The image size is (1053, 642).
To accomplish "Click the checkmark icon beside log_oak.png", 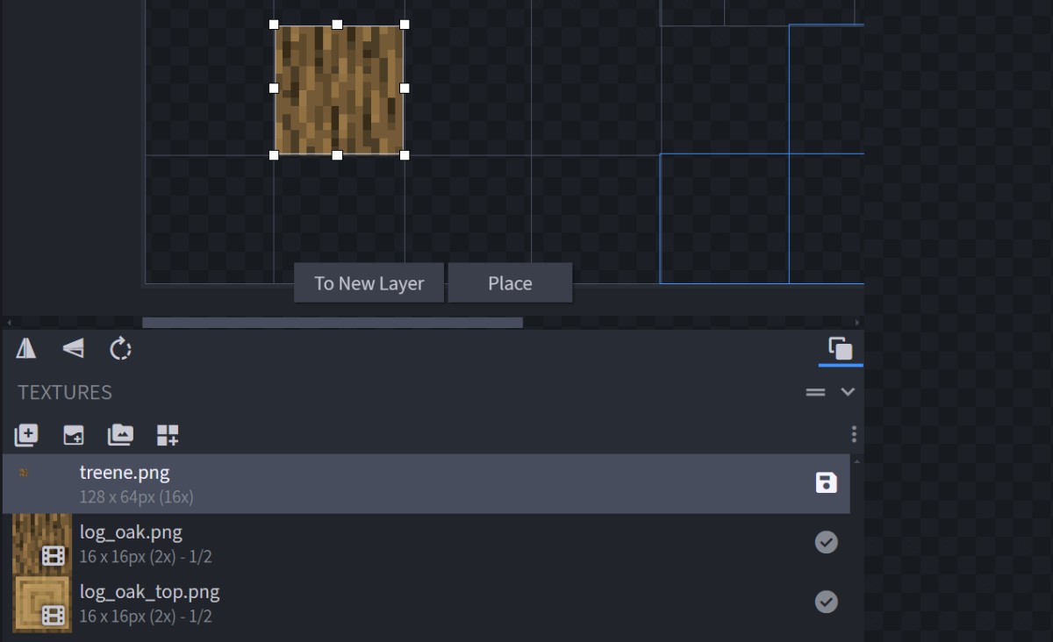I will 826,542.
